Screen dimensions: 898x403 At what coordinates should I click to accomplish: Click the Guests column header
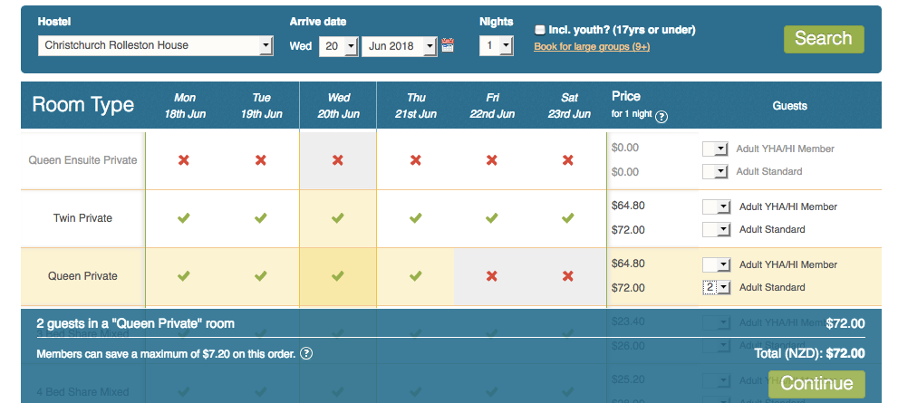coord(790,106)
